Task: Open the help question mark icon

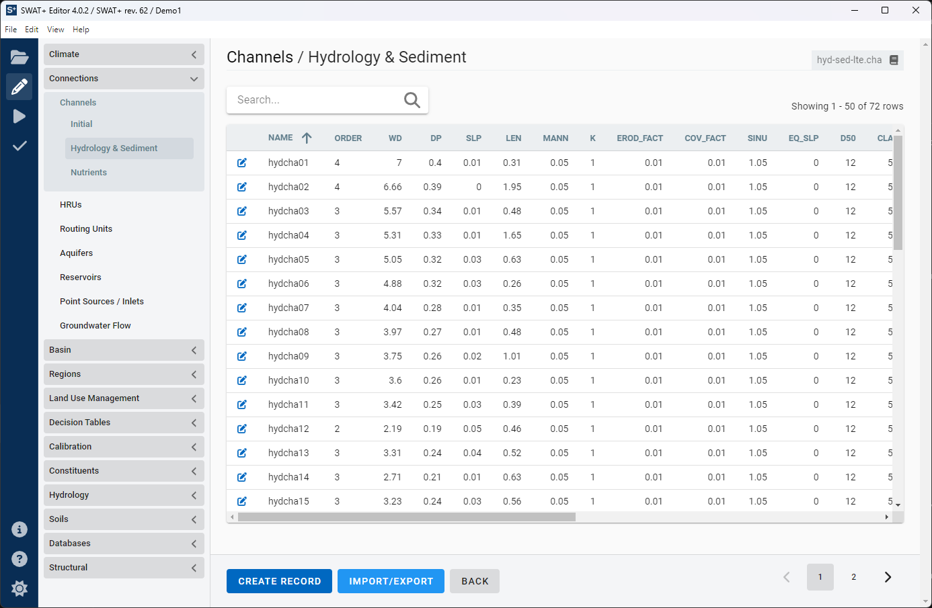Action: coord(20,559)
